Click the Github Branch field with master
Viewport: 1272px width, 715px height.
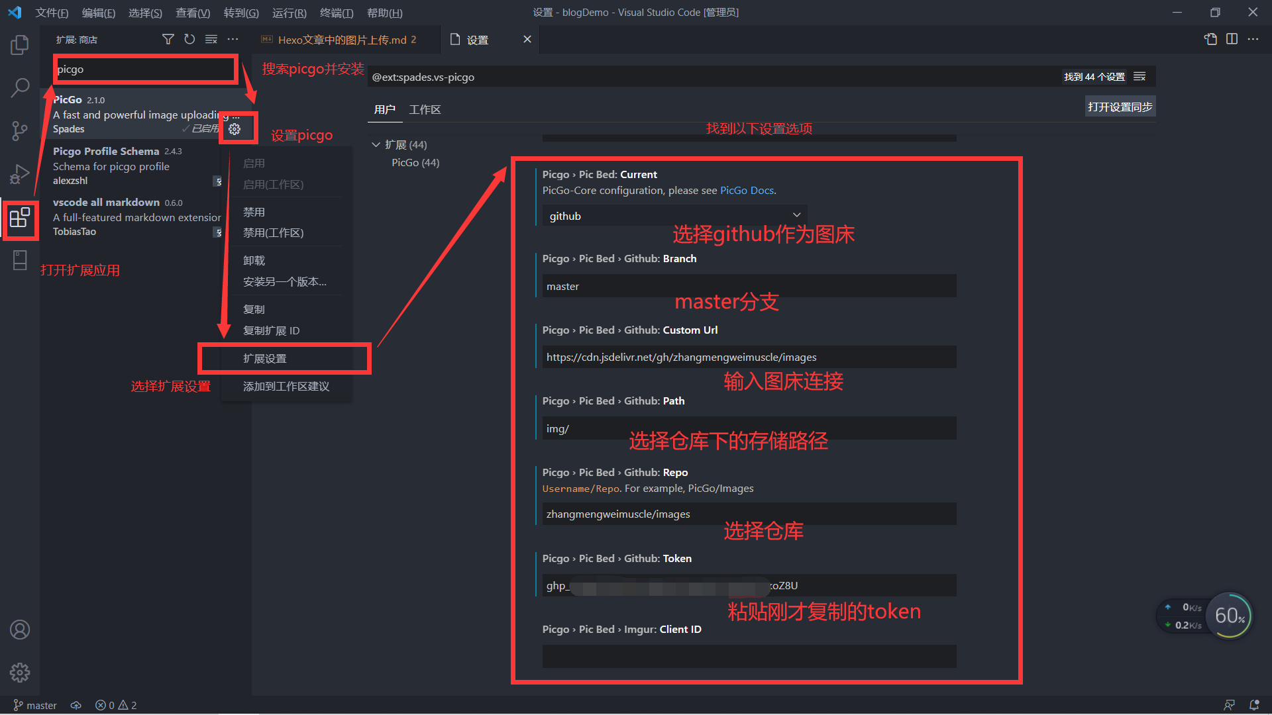click(x=749, y=286)
